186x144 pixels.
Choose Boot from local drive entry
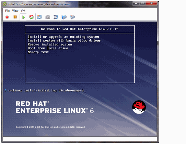48,48
